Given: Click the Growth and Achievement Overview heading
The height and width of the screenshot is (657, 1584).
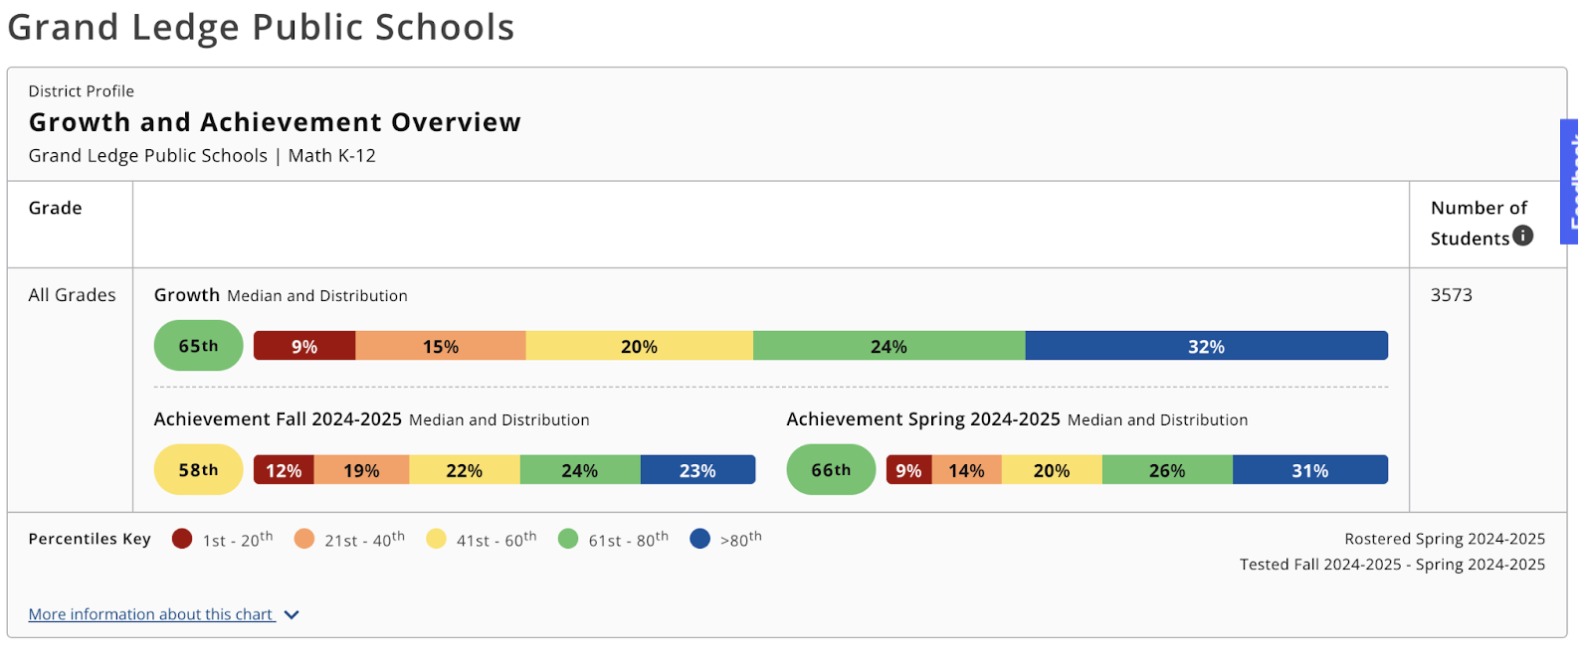Looking at the screenshot, I should 275,122.
